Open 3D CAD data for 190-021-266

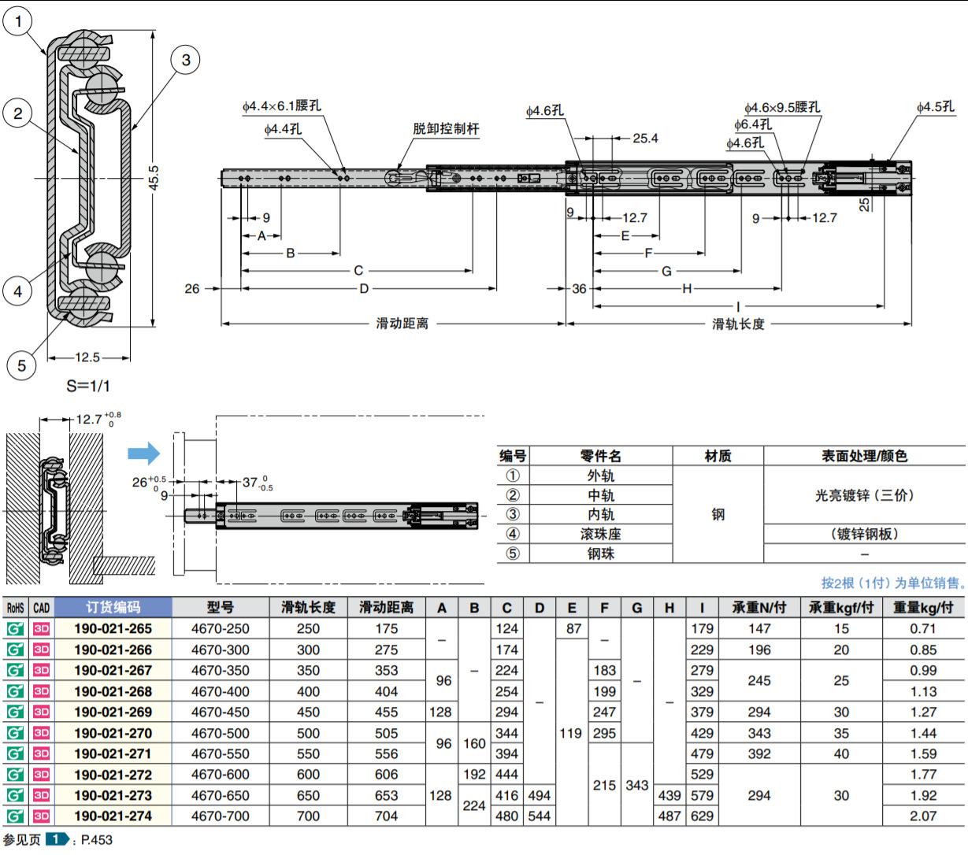(x=41, y=650)
